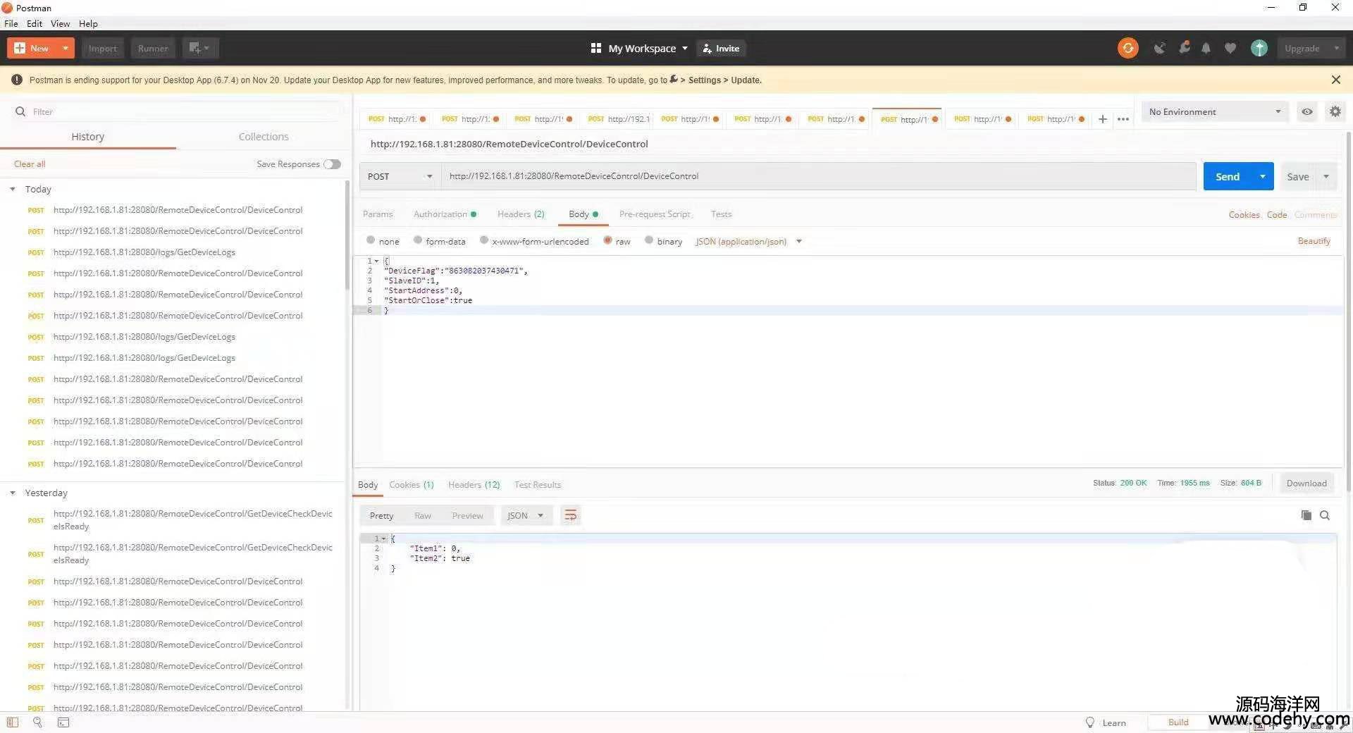Image resolution: width=1353 pixels, height=733 pixels.
Task: Open the satellite capture requests icon
Action: click(1159, 48)
